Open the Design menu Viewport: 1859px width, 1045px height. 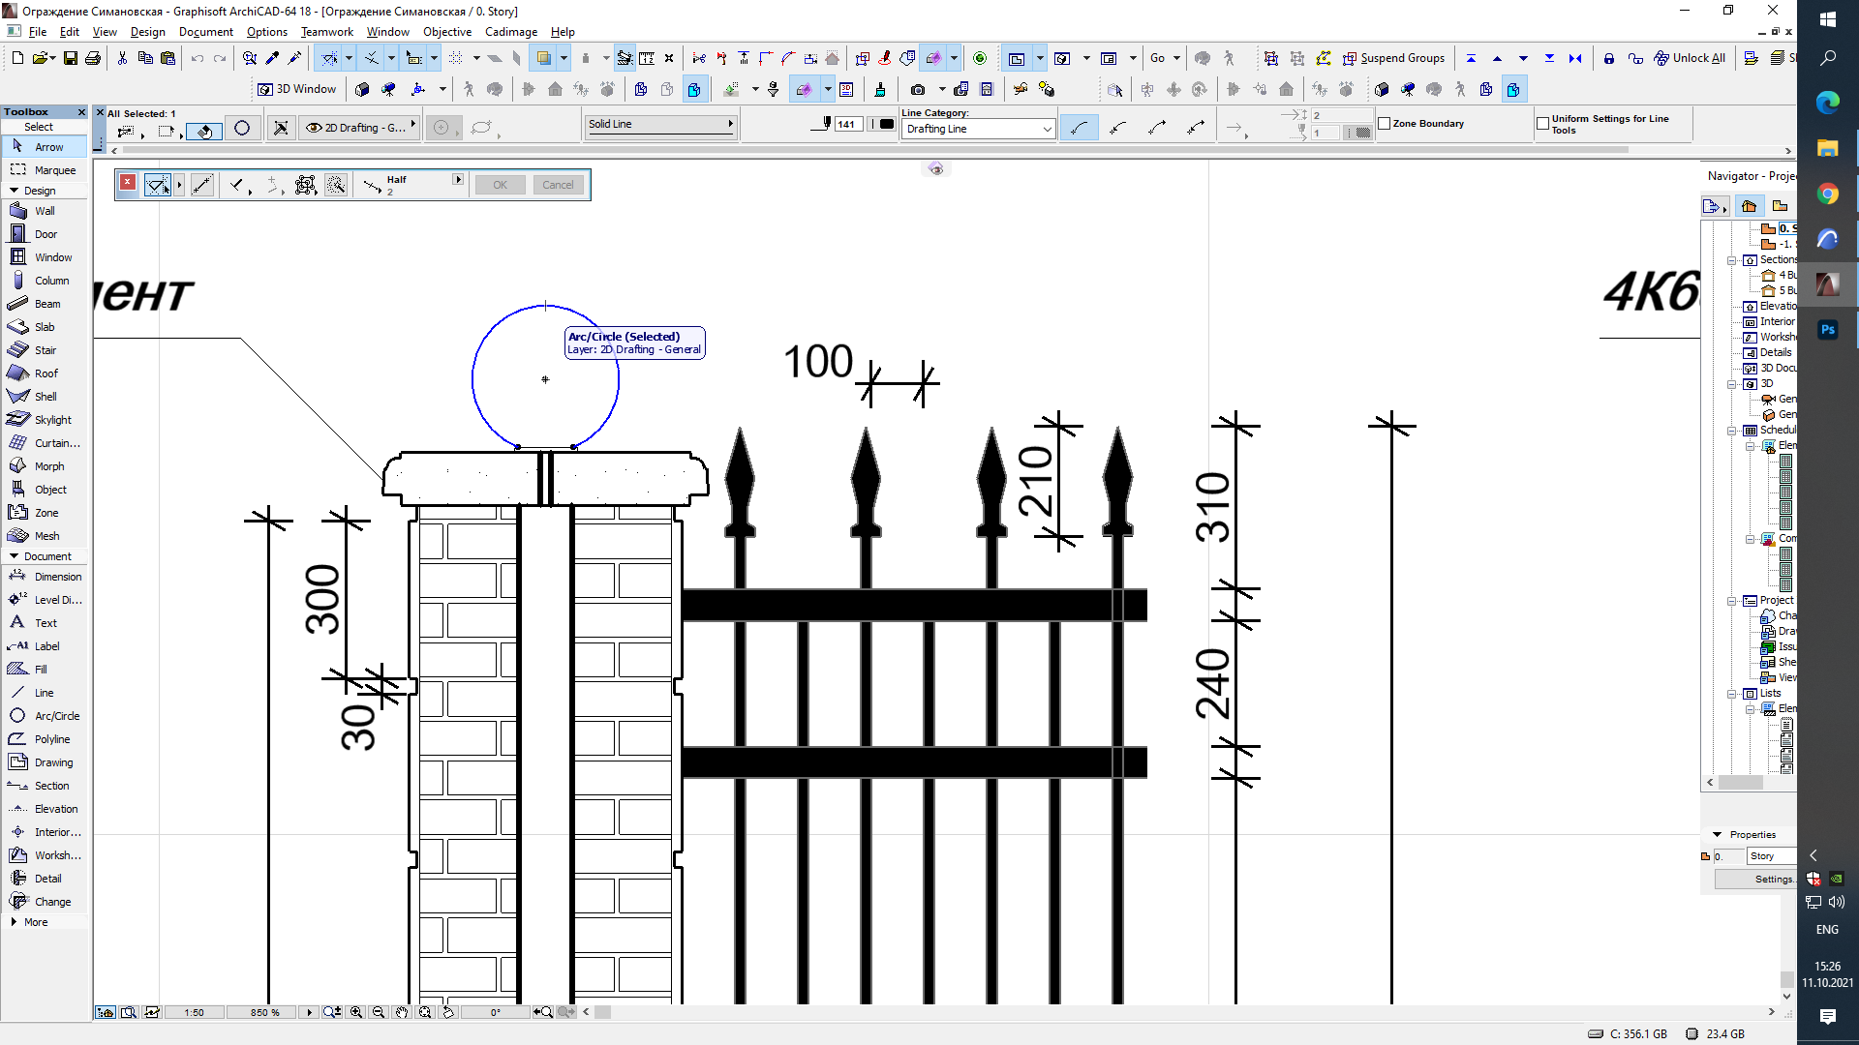point(148,32)
